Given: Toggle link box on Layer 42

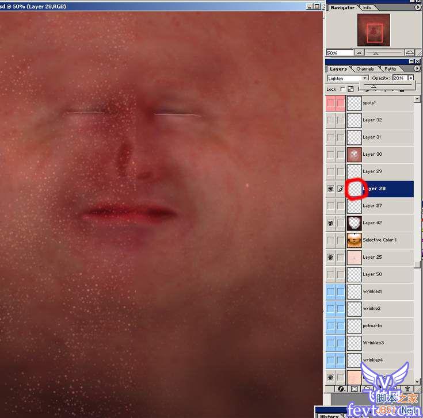Looking at the screenshot, I should click(x=341, y=223).
